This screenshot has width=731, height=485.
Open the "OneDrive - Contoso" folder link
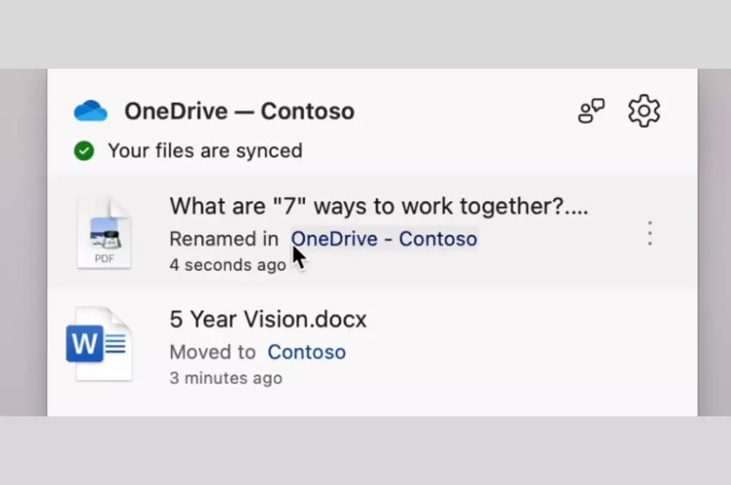click(384, 239)
